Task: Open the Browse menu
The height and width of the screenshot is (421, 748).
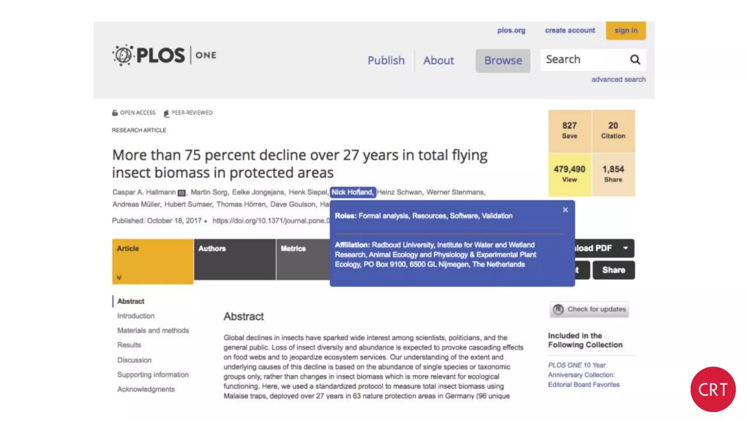Action: coord(503,61)
